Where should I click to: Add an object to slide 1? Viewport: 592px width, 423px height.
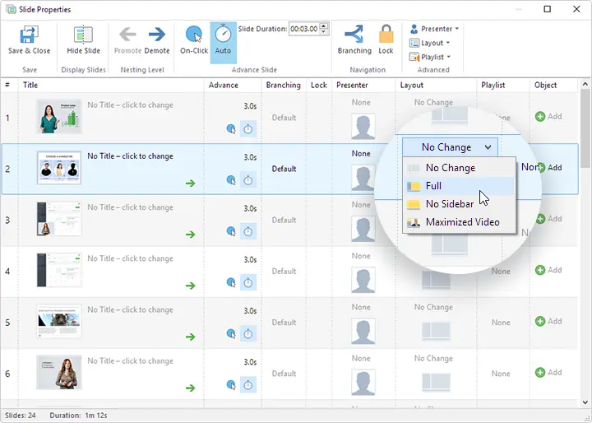coord(548,116)
